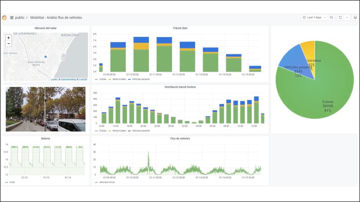Toggle Motocicletes series in Trànsit diari legend
This screenshot has width=360, height=202.
[x=118, y=79]
